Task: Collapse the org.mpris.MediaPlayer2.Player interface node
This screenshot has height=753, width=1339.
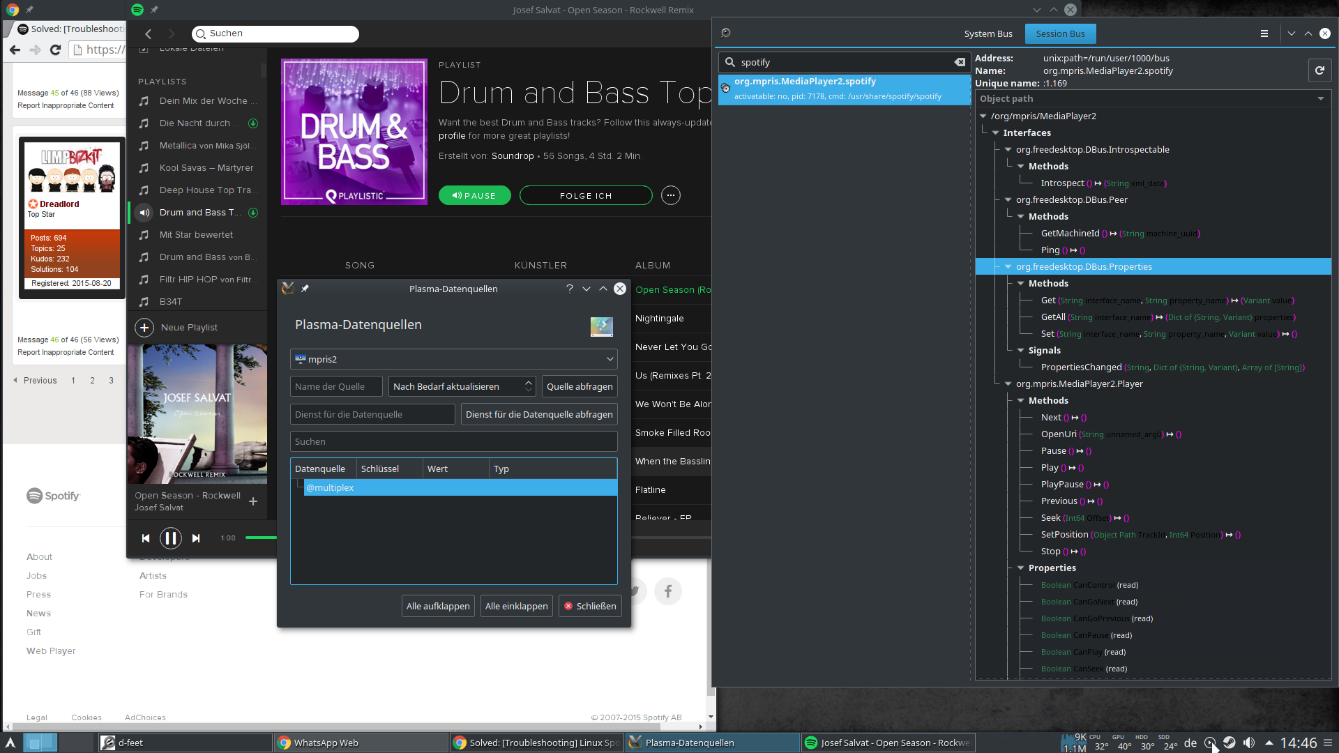Action: coord(1008,384)
